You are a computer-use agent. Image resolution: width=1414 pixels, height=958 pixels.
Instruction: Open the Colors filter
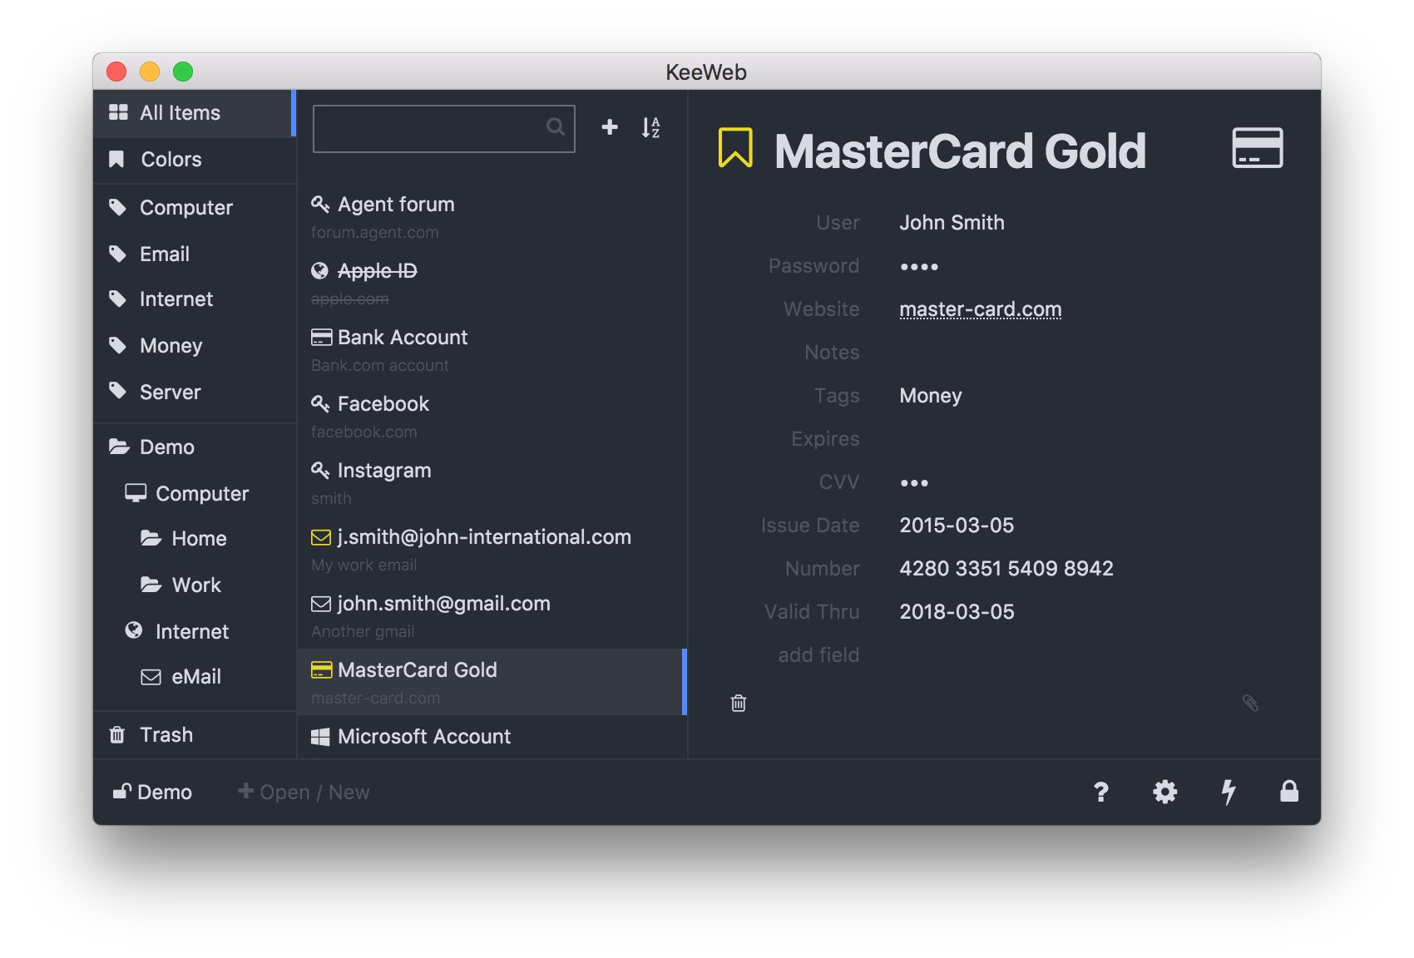pyautogui.click(x=195, y=160)
